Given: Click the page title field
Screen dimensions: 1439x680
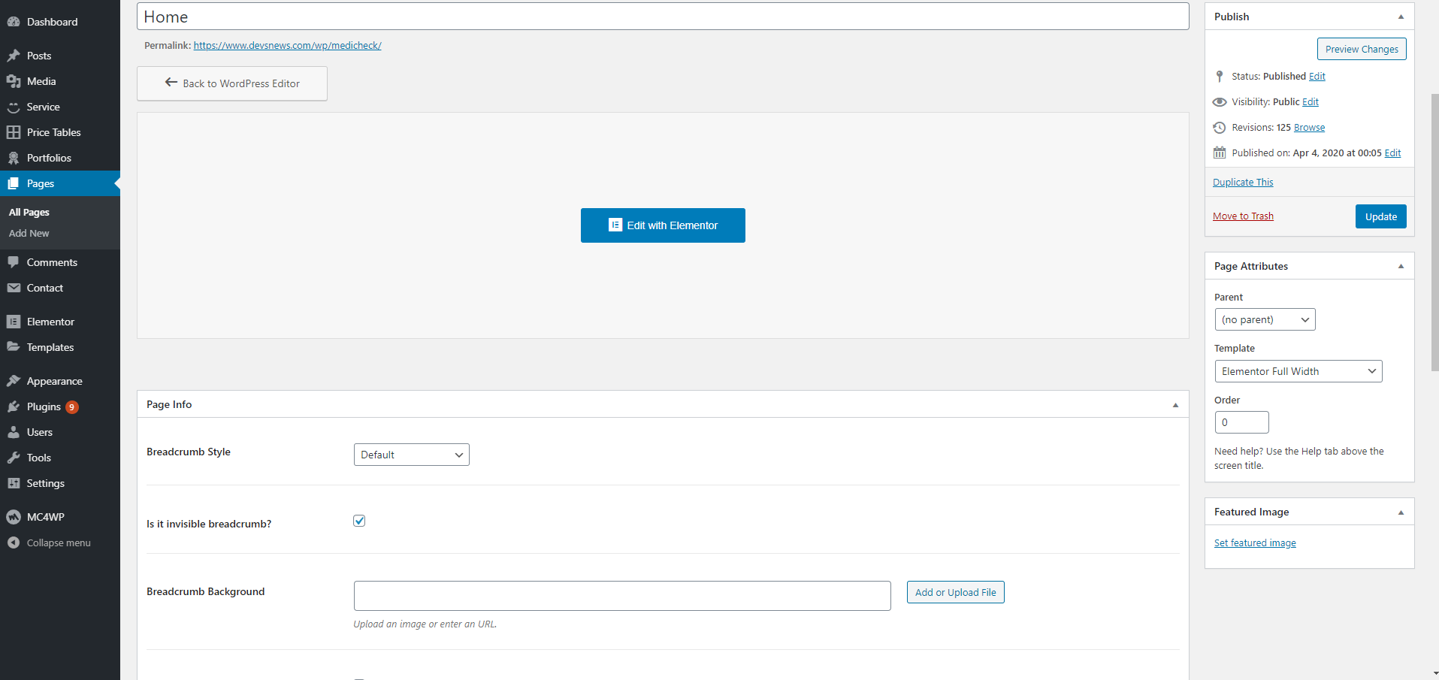Looking at the screenshot, I should tap(663, 17).
